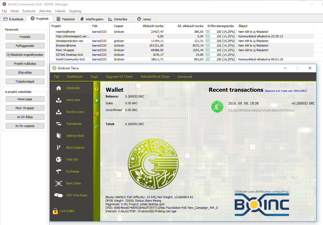Image resolution: width=323 pixels, height=225 pixels.
Task: Click the 2016. 09. 08. 18:38 transaction entry
Action: (x=263, y=107)
